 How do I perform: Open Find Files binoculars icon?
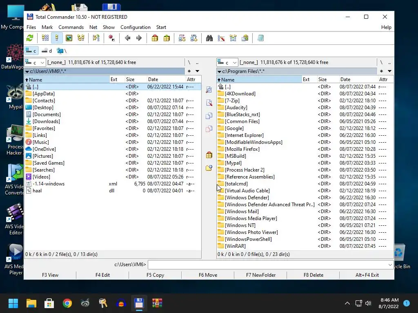(x=209, y=38)
